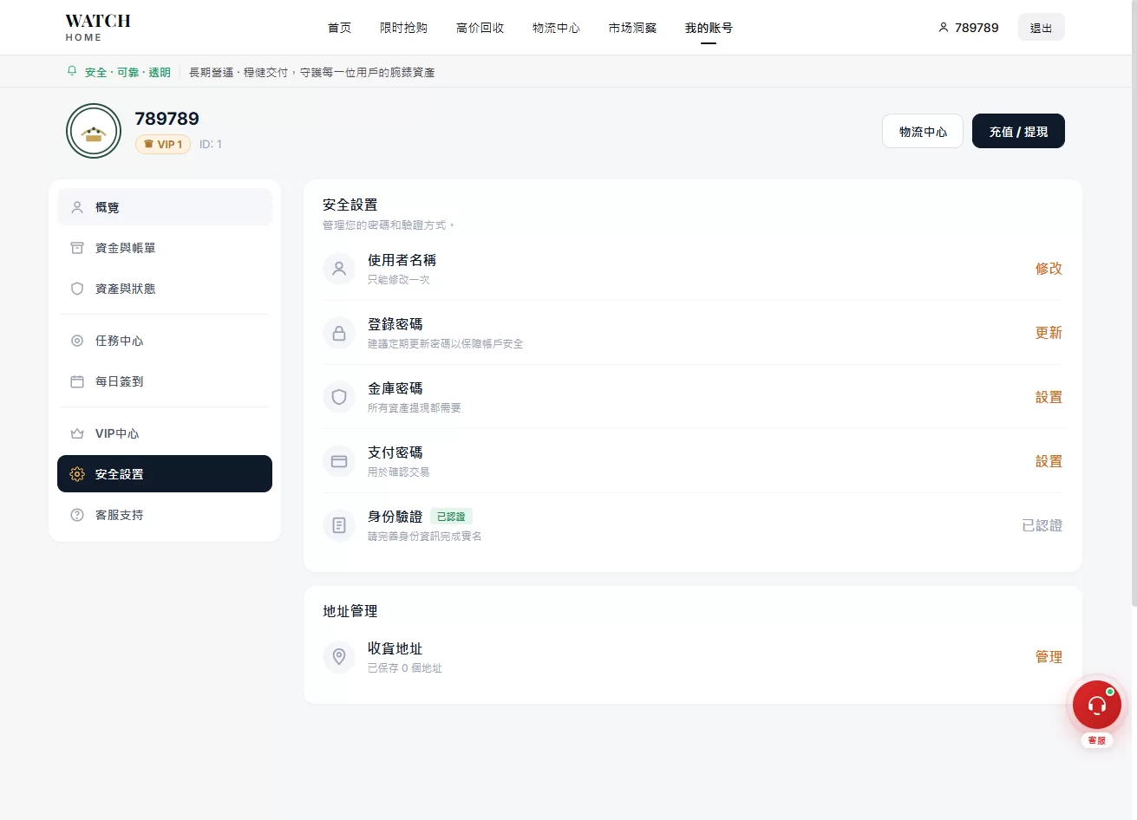The image size is (1137, 820).
Task: Click the white 物流中心 button near profile
Action: (923, 131)
